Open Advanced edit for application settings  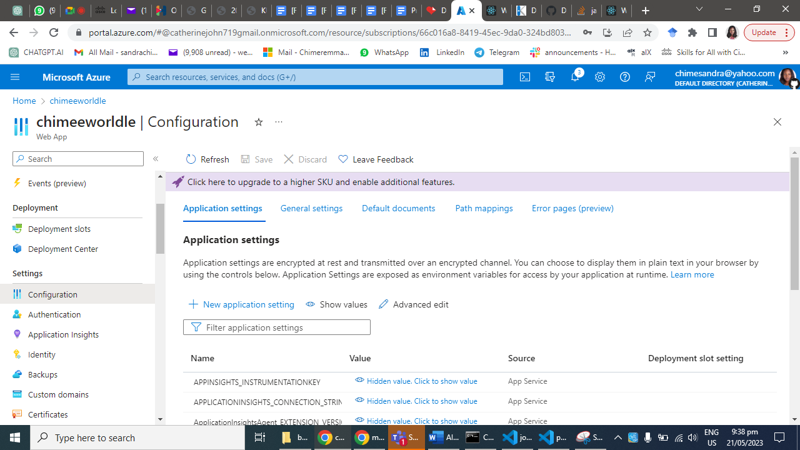(414, 304)
